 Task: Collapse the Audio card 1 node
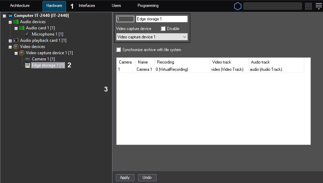click(x=16, y=28)
